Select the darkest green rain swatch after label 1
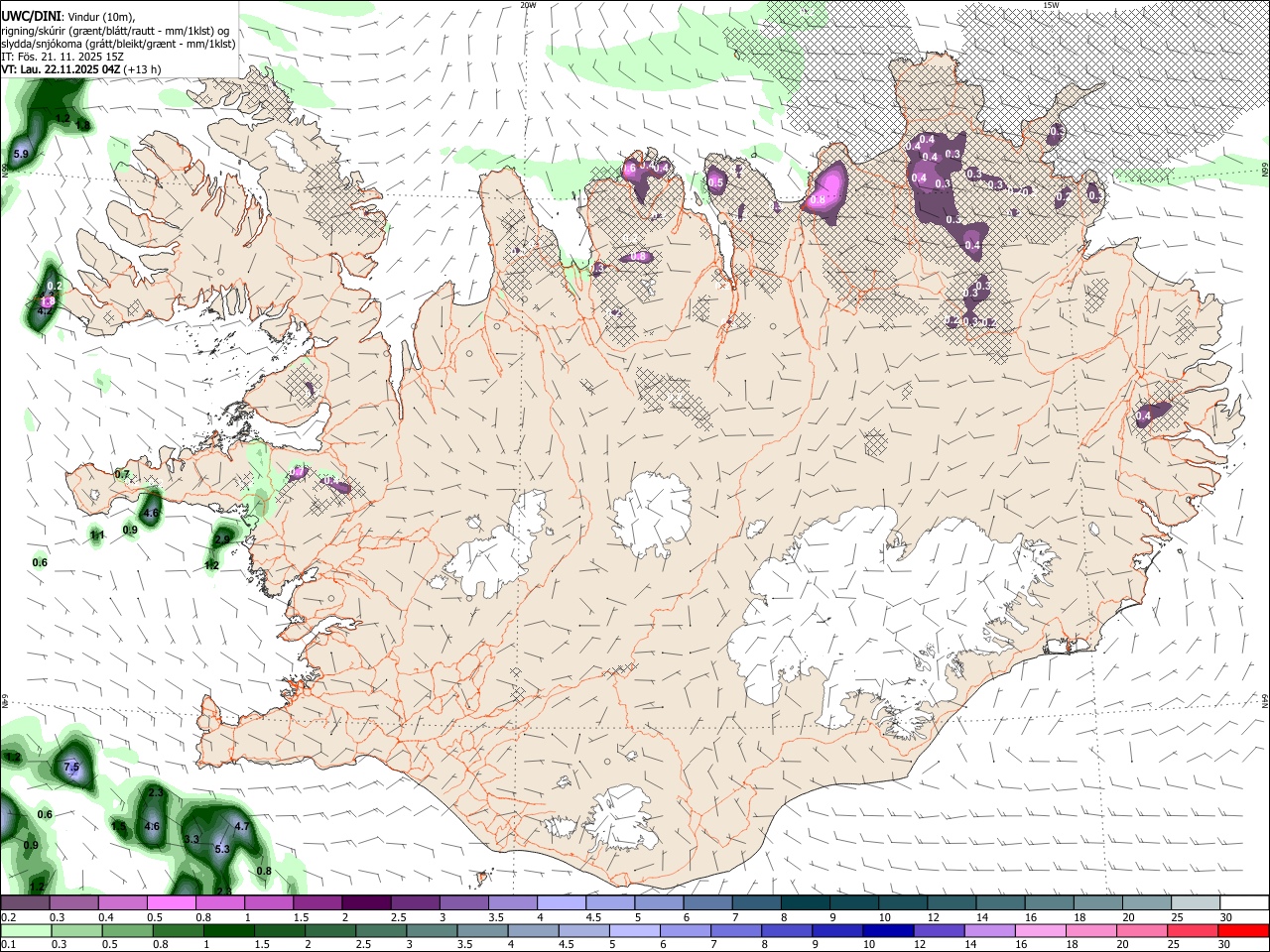1270x952 pixels. click(x=227, y=930)
